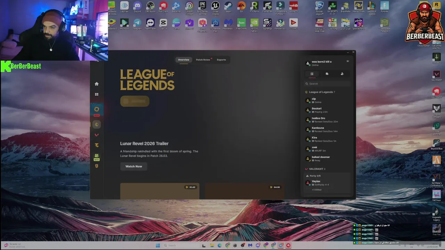Open the Telegram desktop shortcut
Screen dimensions: 445x250
[x=137, y=24]
